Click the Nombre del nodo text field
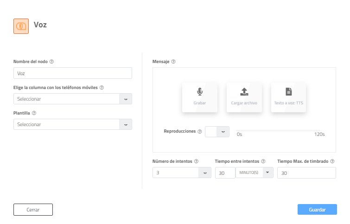This screenshot has height=224, width=350. (73, 73)
